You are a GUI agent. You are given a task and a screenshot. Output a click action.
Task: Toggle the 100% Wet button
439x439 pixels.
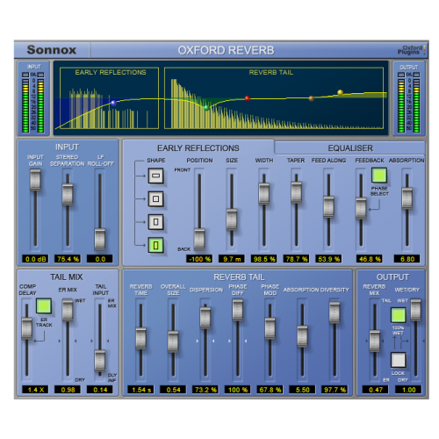click(399, 315)
